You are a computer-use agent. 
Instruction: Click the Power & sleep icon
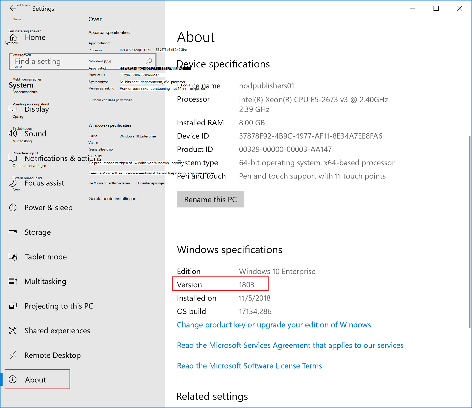tap(13, 207)
